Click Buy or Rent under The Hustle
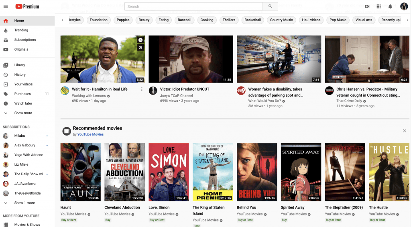The width and height of the screenshot is (411, 227). pos(377,220)
